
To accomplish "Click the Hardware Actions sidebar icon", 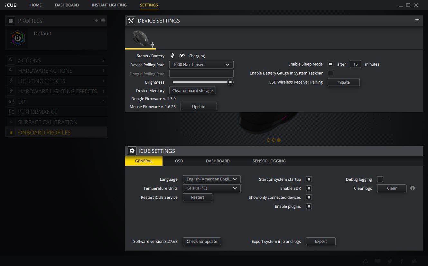I will 11,70.
